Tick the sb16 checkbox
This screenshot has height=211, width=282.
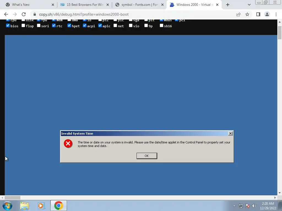point(161,26)
